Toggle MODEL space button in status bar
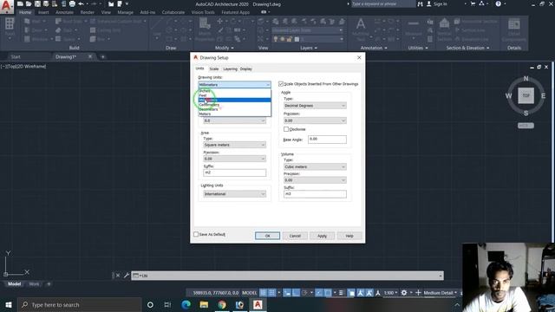This screenshot has width=555, height=312. coord(250,293)
